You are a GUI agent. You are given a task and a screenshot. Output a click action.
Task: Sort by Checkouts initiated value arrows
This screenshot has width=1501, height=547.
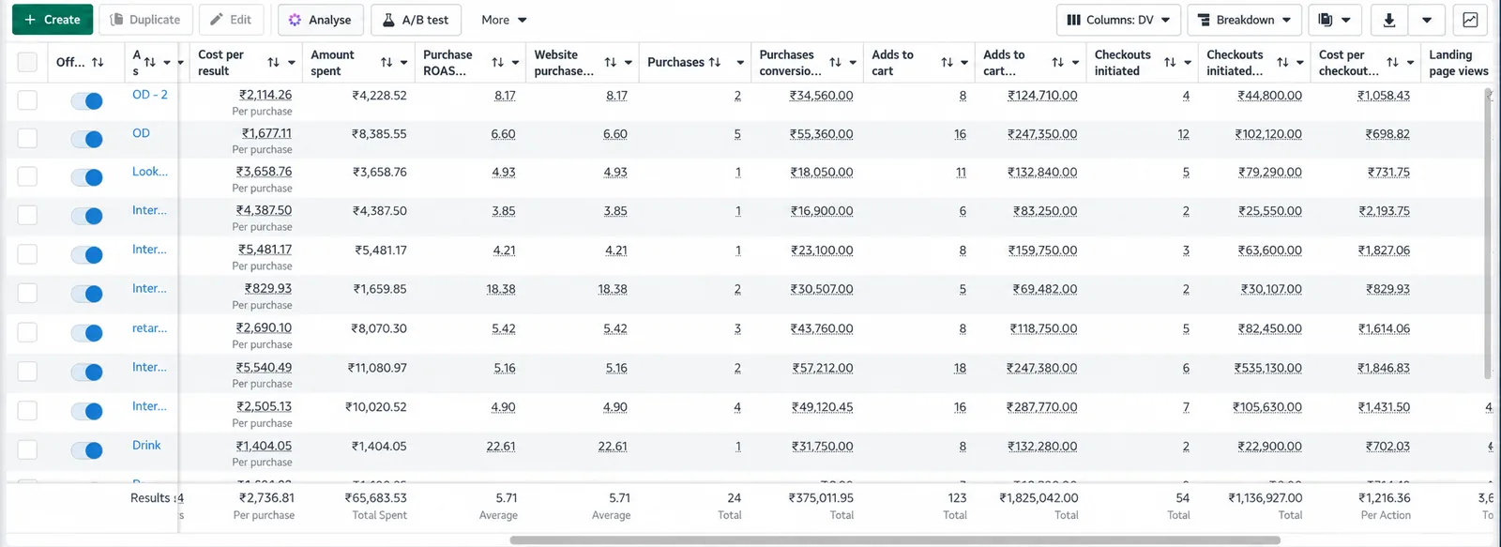(x=1282, y=62)
